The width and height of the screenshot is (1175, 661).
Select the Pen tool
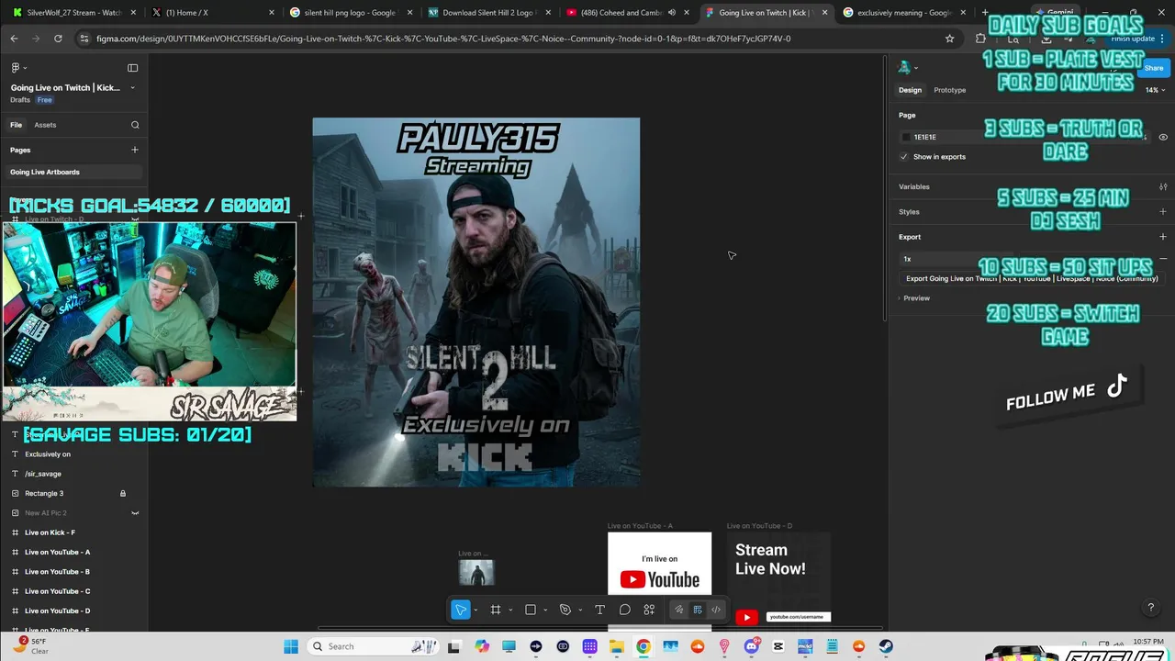[x=565, y=610]
